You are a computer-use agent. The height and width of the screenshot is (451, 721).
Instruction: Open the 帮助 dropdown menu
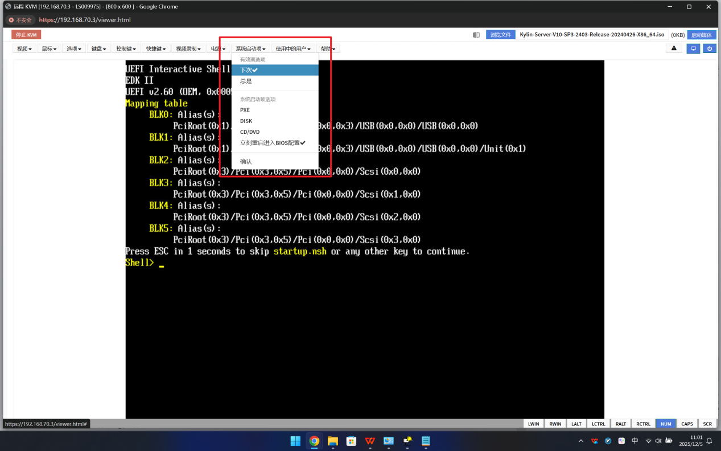tap(328, 49)
